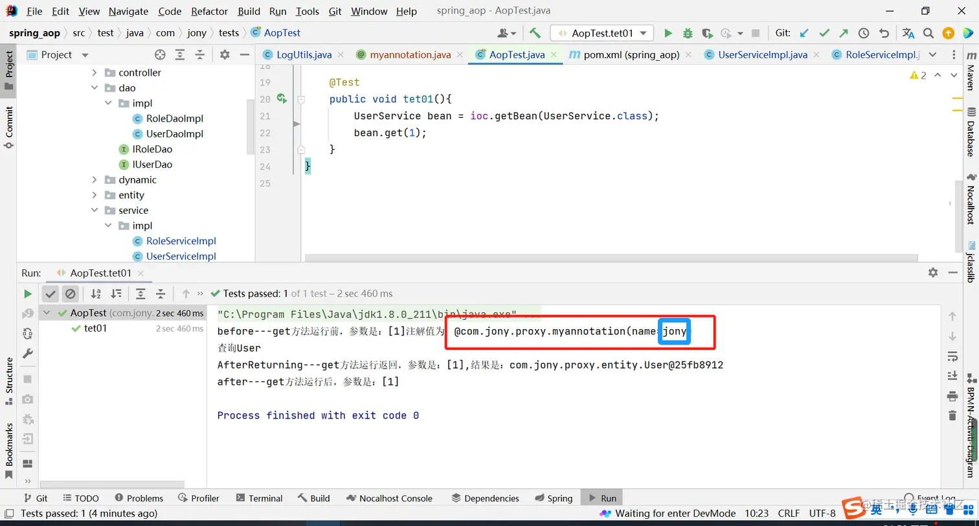Open the Structure tool window
Viewport: 979px width, 526px height.
(9, 381)
